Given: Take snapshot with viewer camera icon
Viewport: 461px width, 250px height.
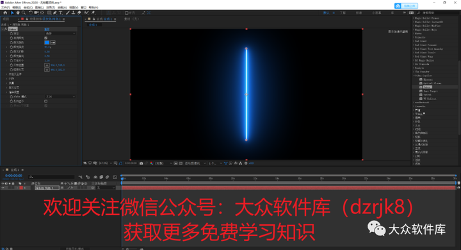Looking at the screenshot, I should [x=141, y=163].
